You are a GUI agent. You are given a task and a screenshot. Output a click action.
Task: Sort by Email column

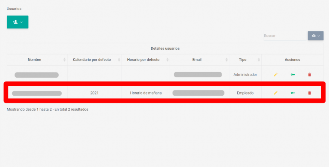(x=199, y=60)
